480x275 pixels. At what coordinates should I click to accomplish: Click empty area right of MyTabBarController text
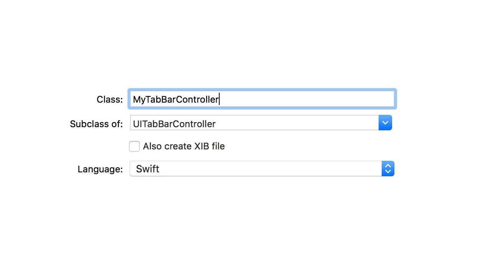tap(307, 99)
